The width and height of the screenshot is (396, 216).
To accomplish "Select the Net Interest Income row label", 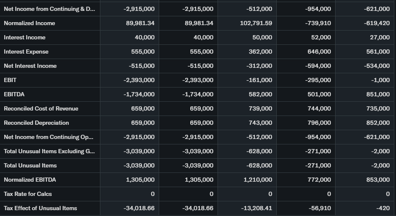I will 30,66.
